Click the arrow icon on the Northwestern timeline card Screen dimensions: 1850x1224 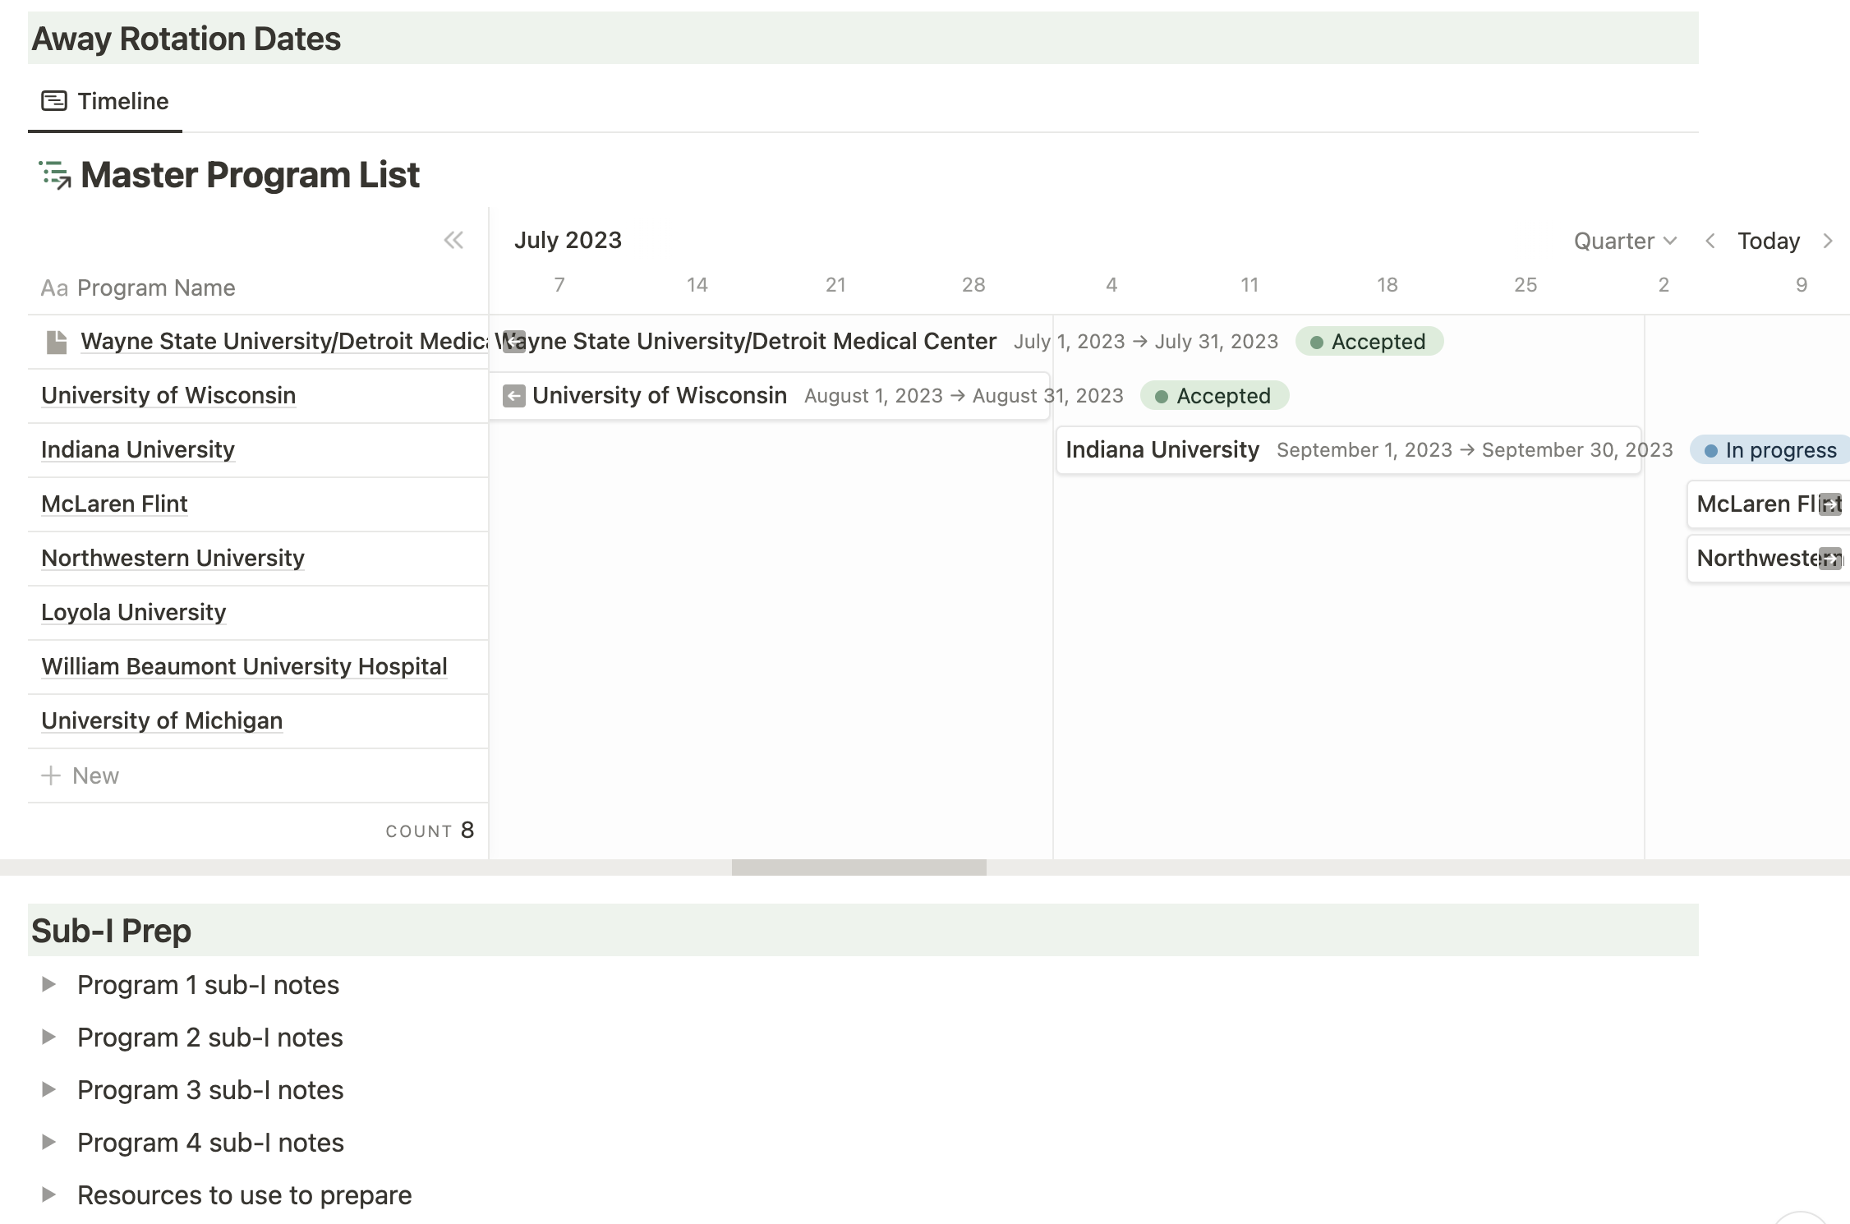(x=1830, y=559)
